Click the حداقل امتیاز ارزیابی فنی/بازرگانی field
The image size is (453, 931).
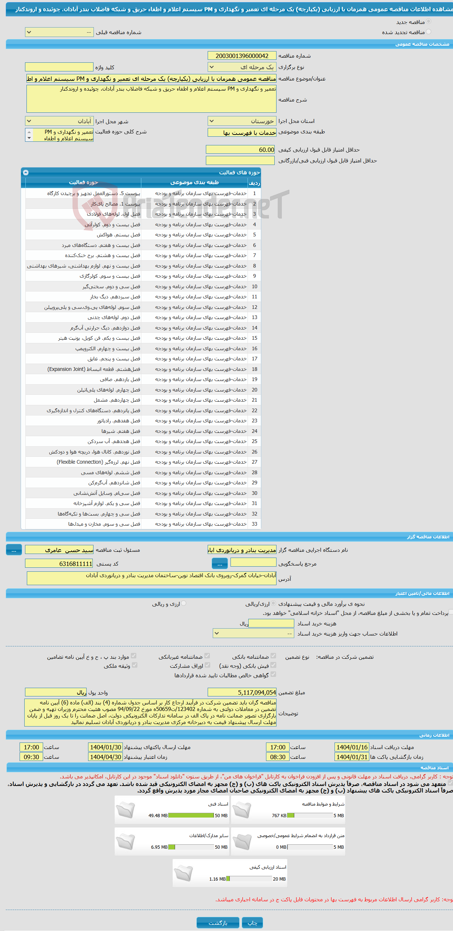pyautogui.click(x=241, y=160)
